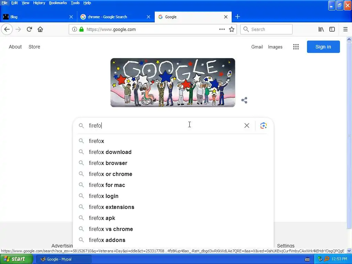Open Settings link in page footer
The image size is (352, 264).
[x=286, y=246]
